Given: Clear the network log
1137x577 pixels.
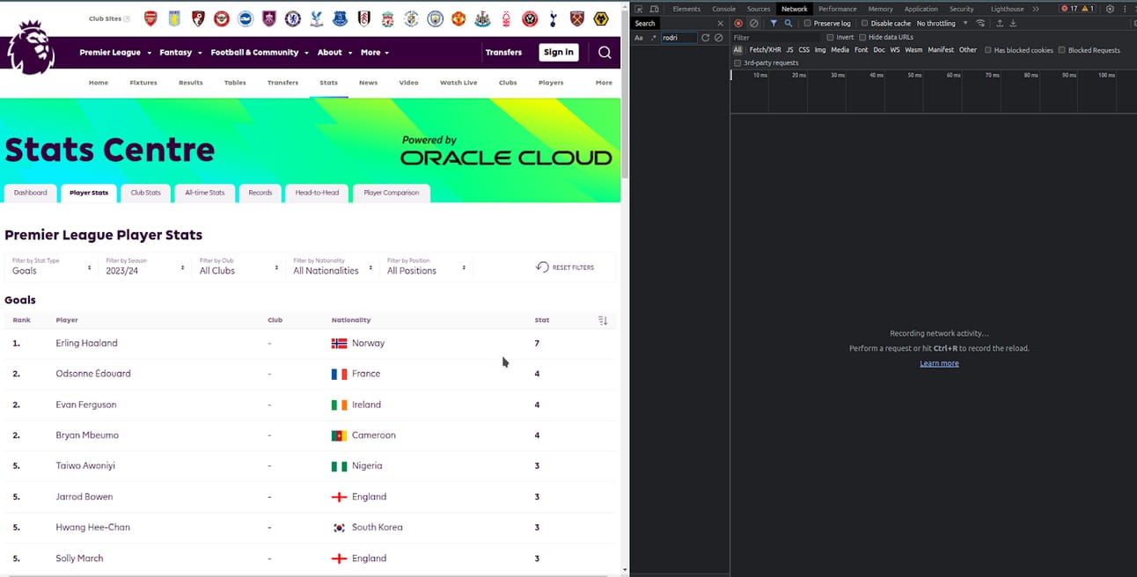Looking at the screenshot, I should click(754, 24).
